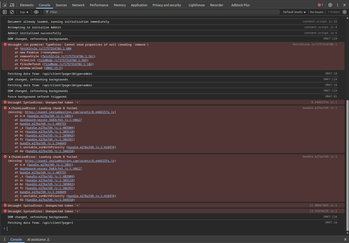Screen dimensions: 349x243
Task: Switch to the Lighthouse tab
Action: [197, 5]
